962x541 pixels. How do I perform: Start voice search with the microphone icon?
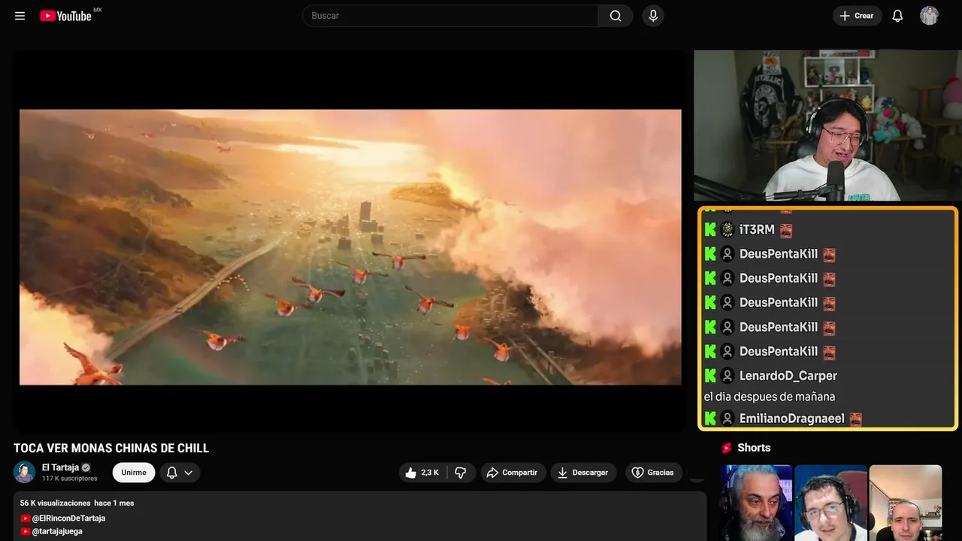coord(653,16)
